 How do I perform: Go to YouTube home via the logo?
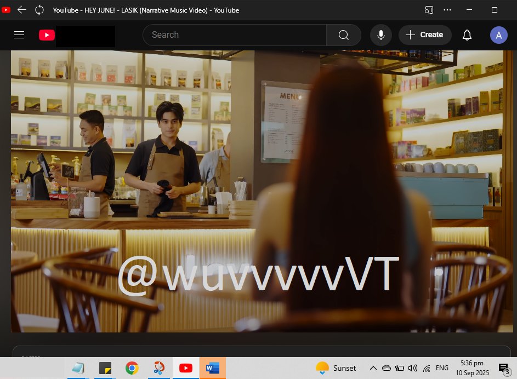(x=47, y=35)
